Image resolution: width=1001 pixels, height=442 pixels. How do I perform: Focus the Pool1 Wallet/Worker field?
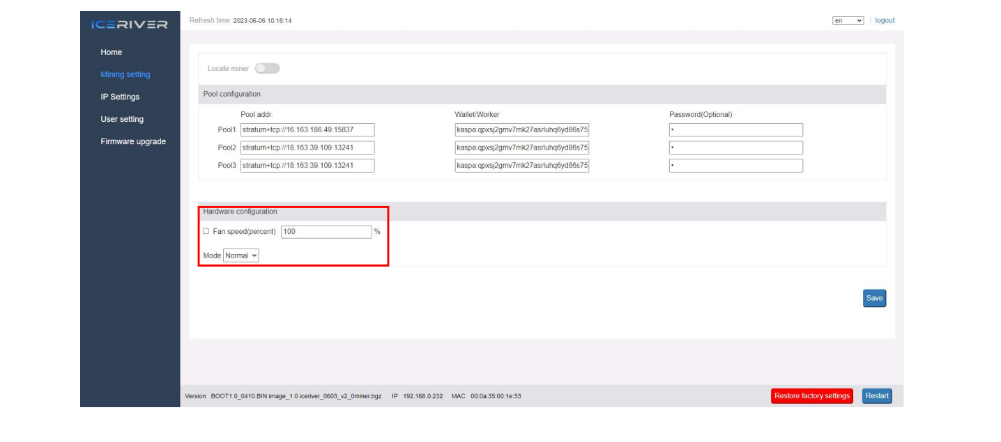[522, 129]
